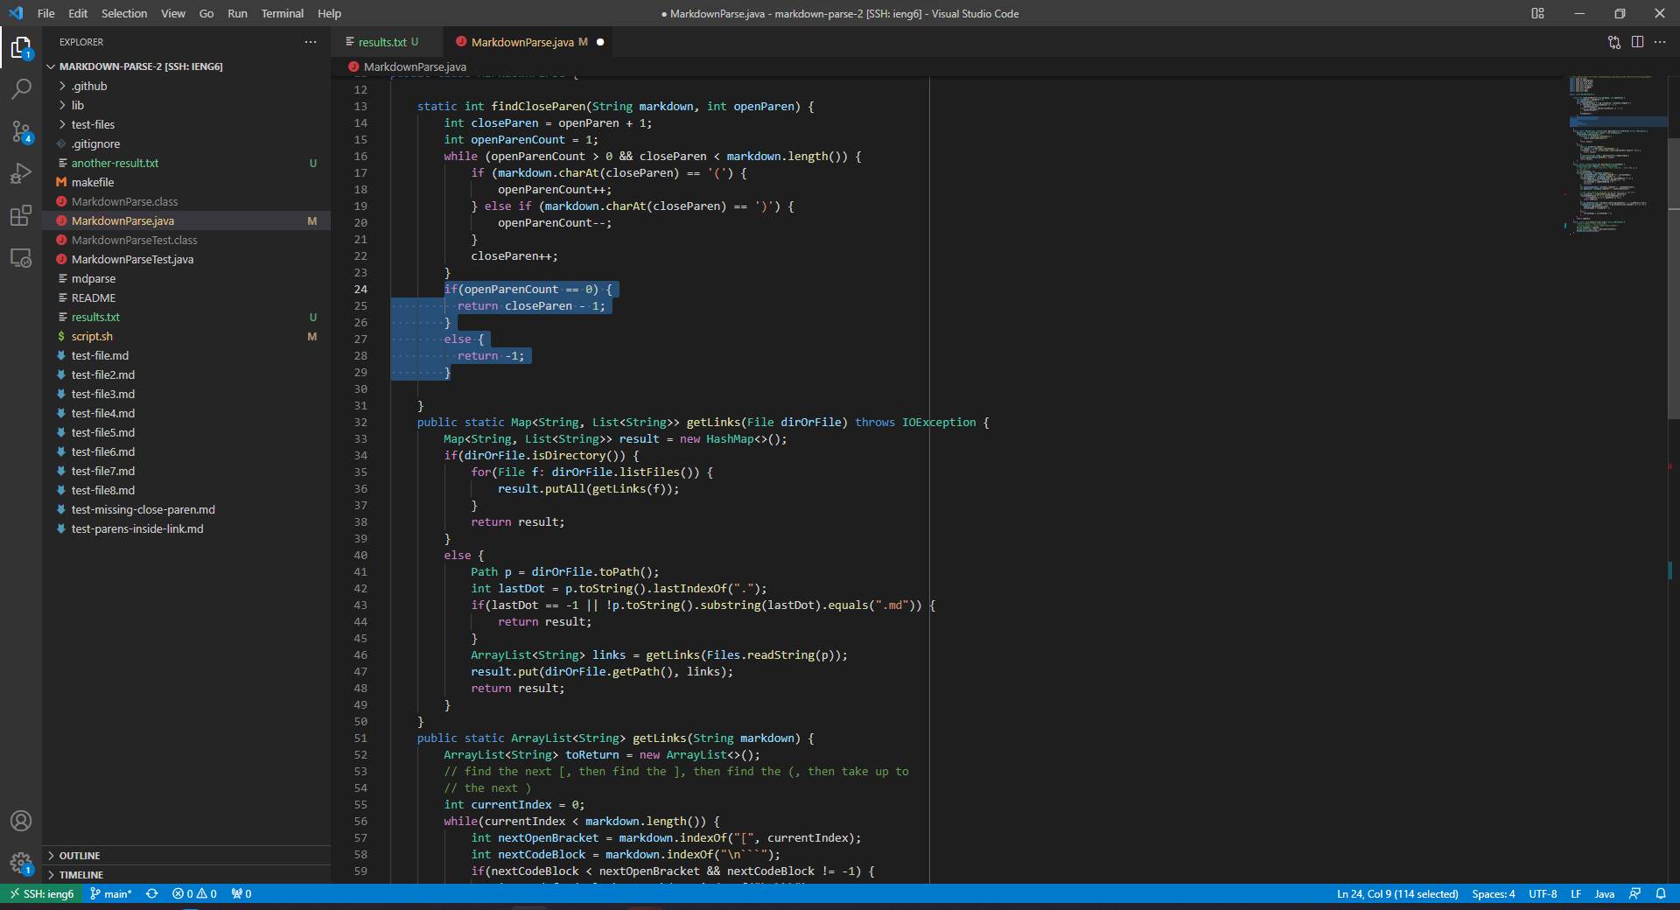The width and height of the screenshot is (1680, 910).
Task: Open the Terminal menu
Action: pos(282,13)
